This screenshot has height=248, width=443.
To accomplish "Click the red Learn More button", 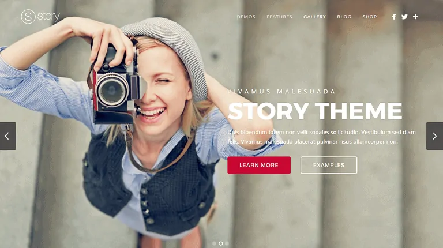I will click(259, 166).
